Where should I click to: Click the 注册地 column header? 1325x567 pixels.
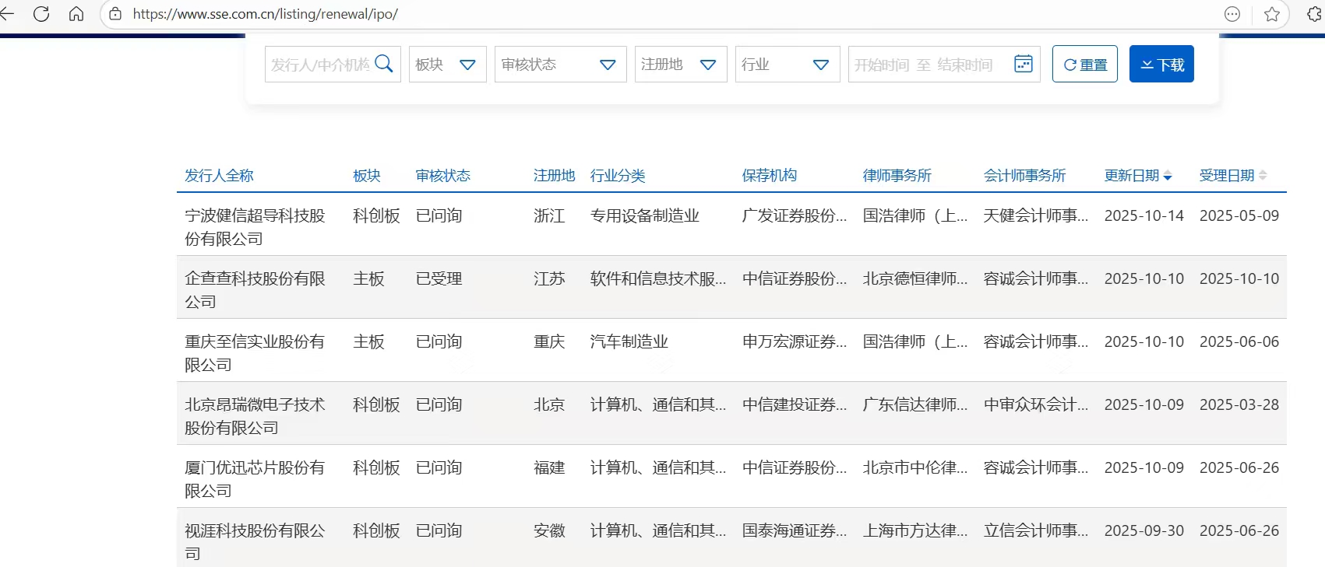[x=555, y=176]
